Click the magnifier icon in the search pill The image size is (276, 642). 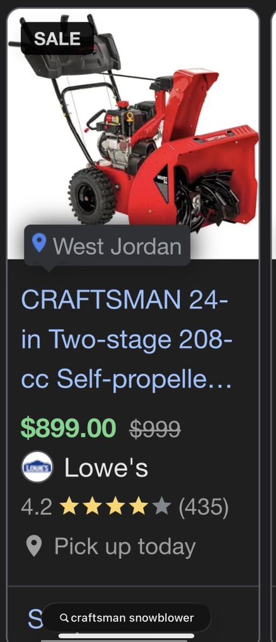(x=64, y=617)
